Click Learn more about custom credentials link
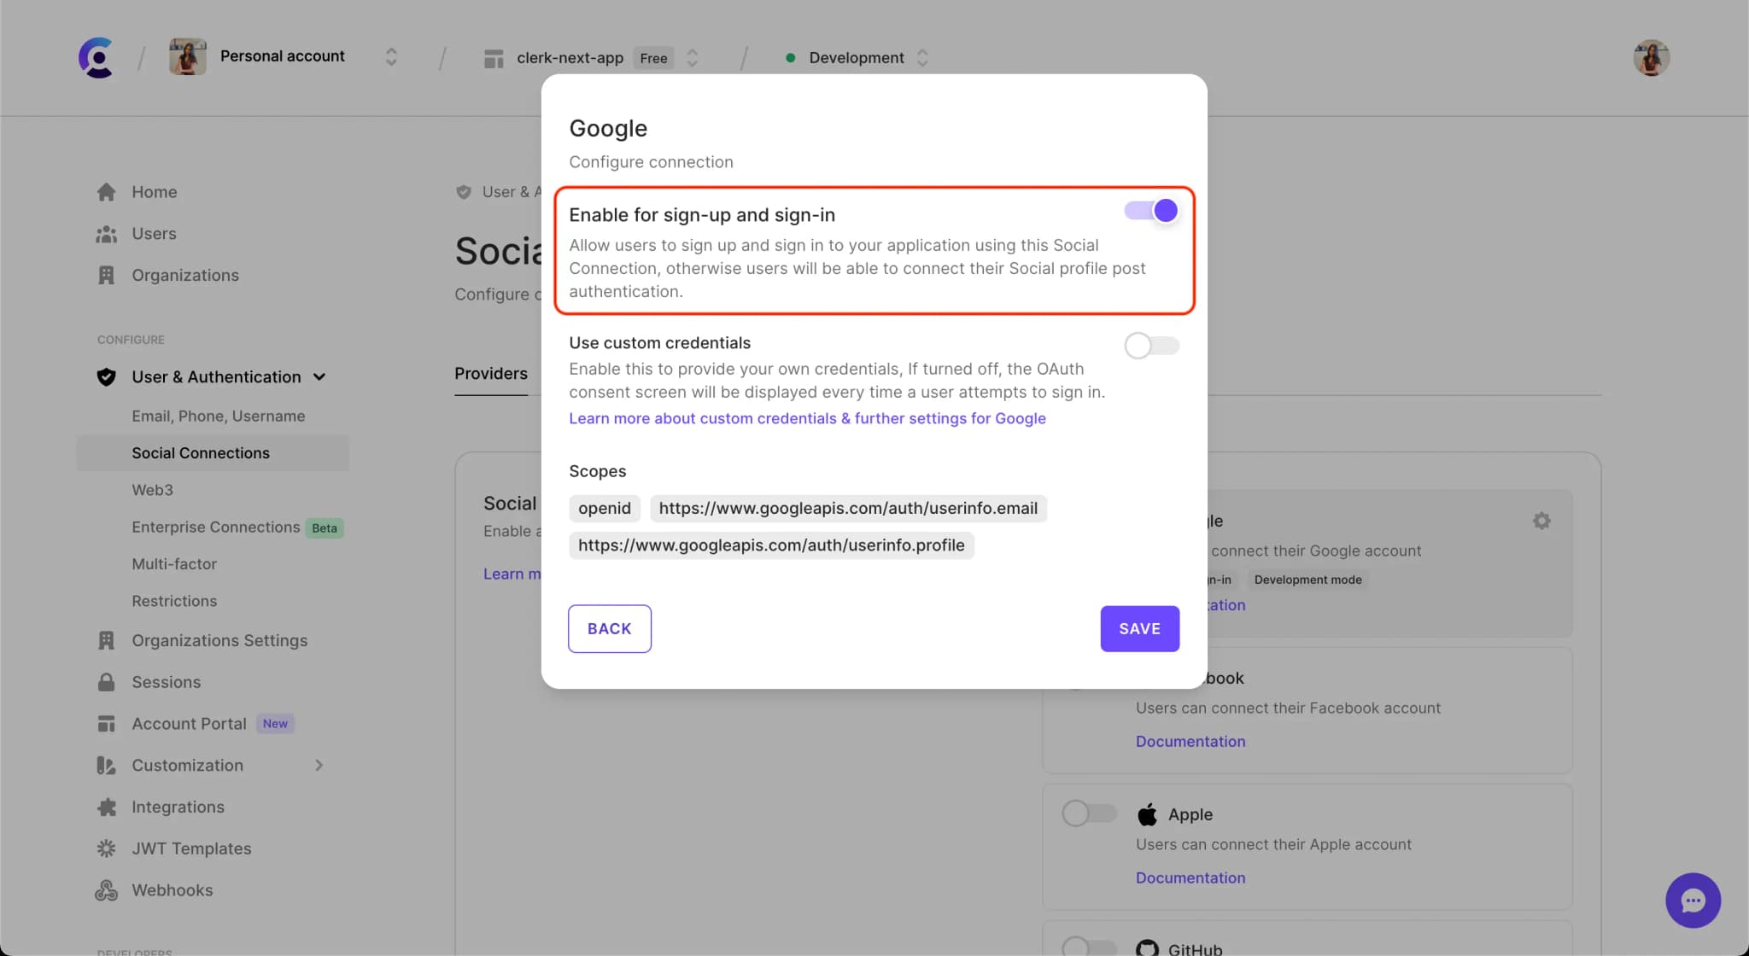This screenshot has height=956, width=1749. click(x=807, y=418)
